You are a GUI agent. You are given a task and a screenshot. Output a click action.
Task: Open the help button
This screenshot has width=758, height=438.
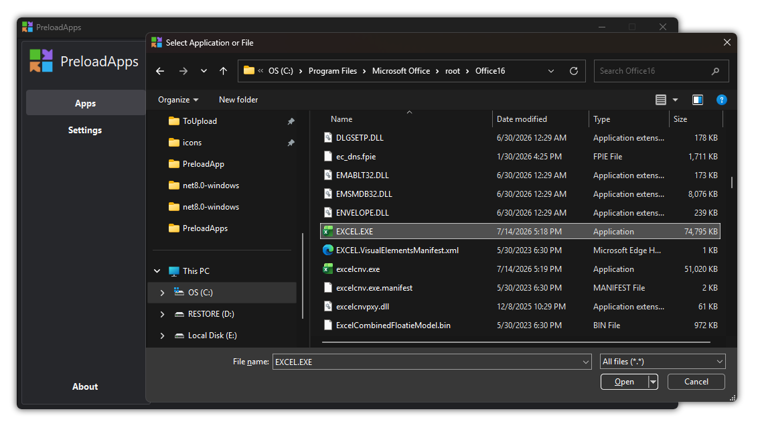coord(722,100)
